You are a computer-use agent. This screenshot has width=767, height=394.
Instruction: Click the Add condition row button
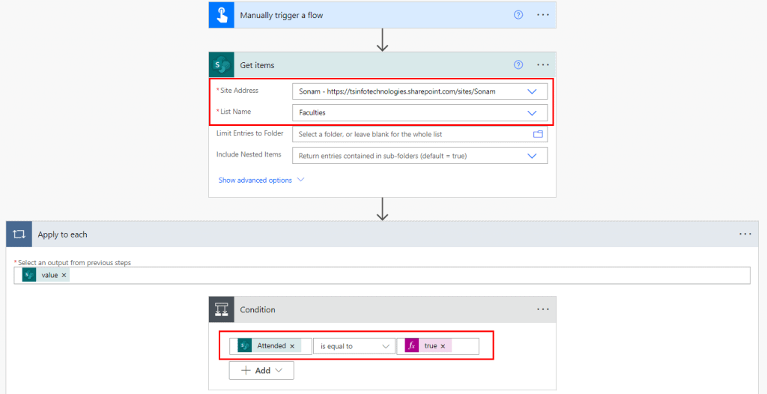261,371
